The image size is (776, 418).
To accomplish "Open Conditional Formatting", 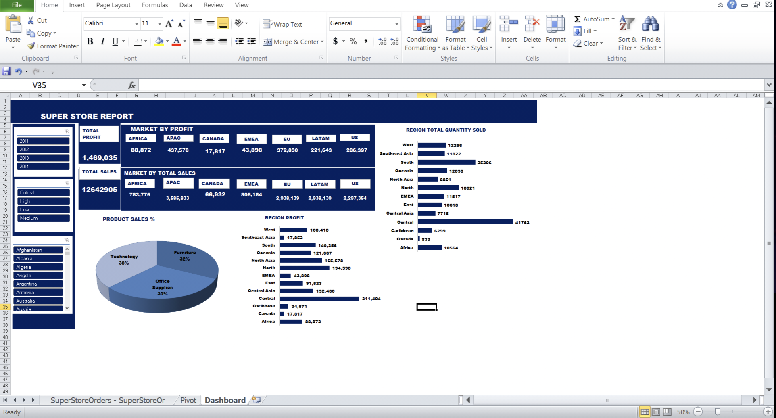I will tap(422, 33).
